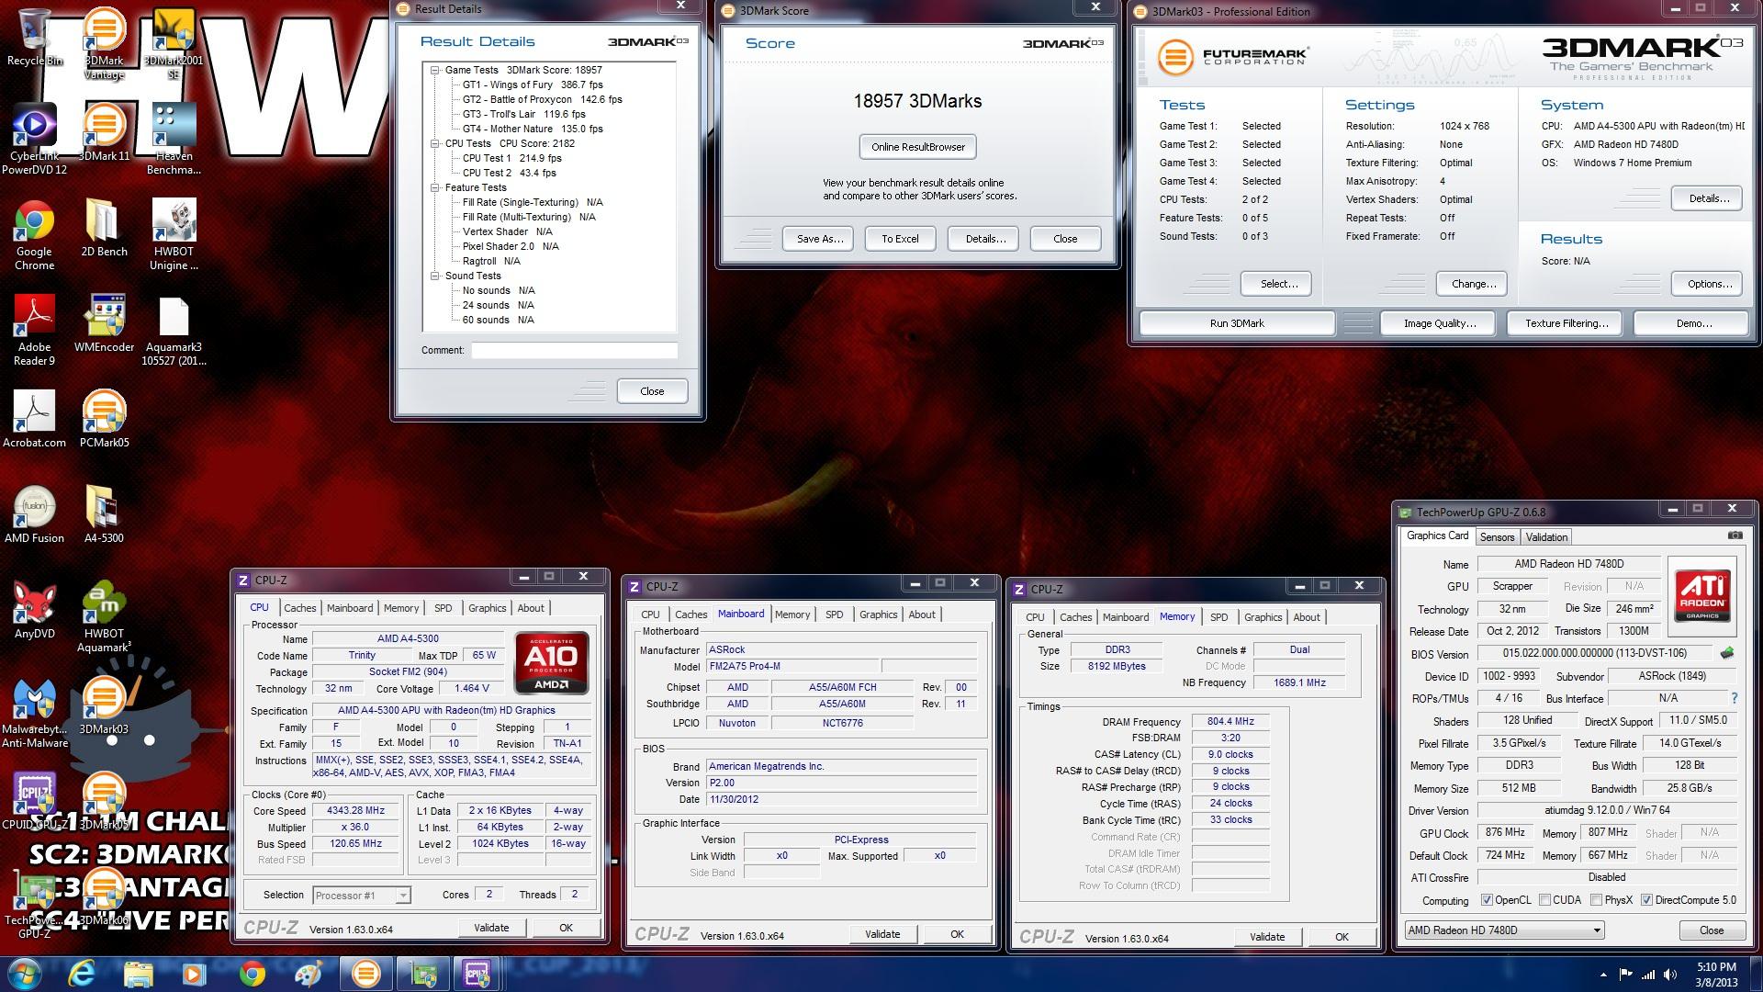1763x992 pixels.
Task: Open Windows Explorer taskbar icon
Action: [x=138, y=973]
